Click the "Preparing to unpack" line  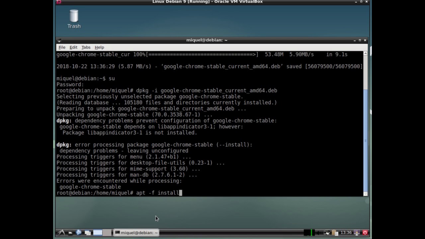pos(151,109)
